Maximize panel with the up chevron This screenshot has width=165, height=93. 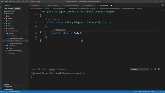point(162,69)
